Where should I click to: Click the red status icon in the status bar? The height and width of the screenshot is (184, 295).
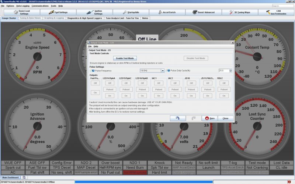click(289, 182)
